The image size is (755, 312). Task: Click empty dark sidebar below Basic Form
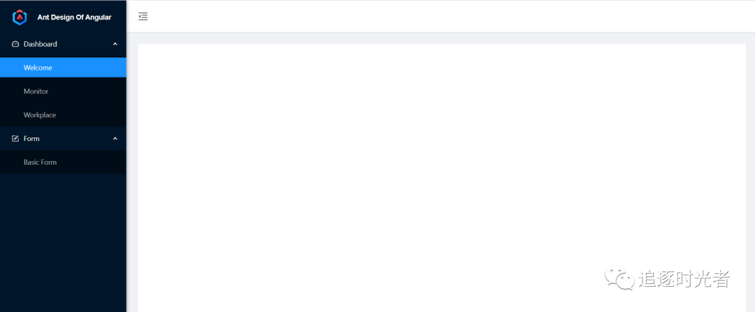pos(63,243)
